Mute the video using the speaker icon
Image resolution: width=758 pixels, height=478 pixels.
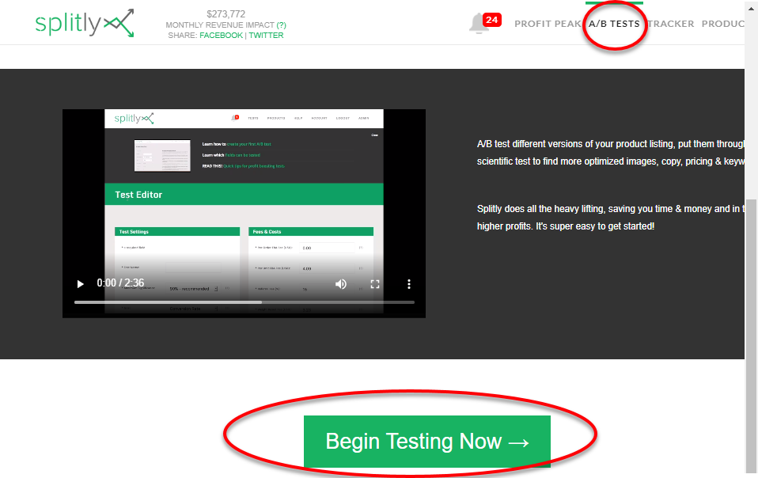[341, 283]
